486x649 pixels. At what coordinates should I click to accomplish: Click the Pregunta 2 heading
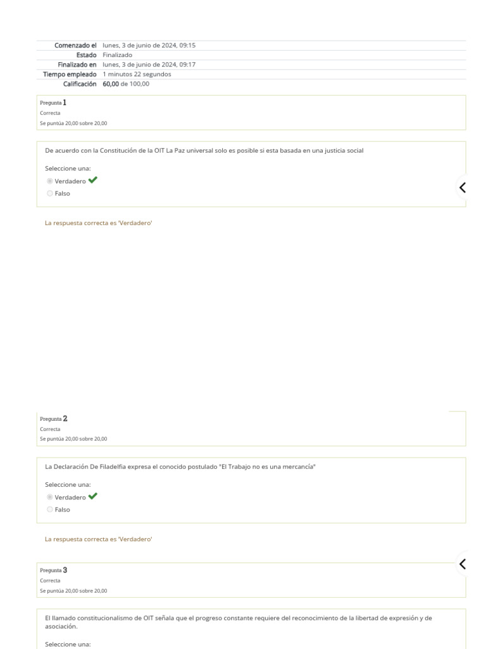[x=53, y=418]
